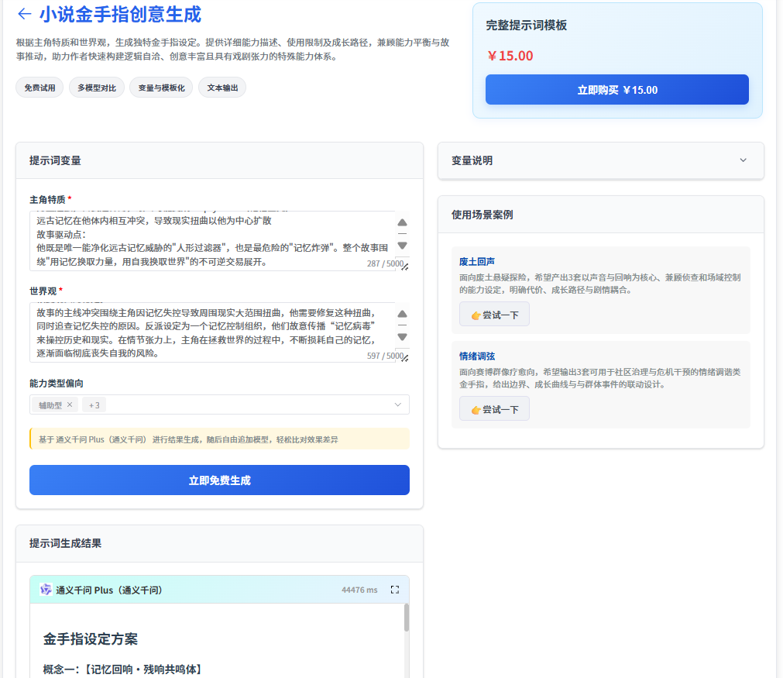The image size is (783, 678).
Task: Remove the 辅助型 tag with its X icon
Action: pos(69,404)
